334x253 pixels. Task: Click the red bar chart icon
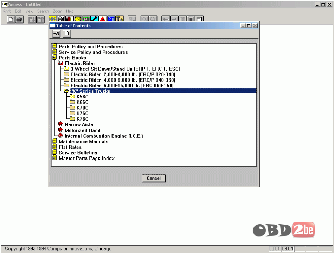pos(69,19)
